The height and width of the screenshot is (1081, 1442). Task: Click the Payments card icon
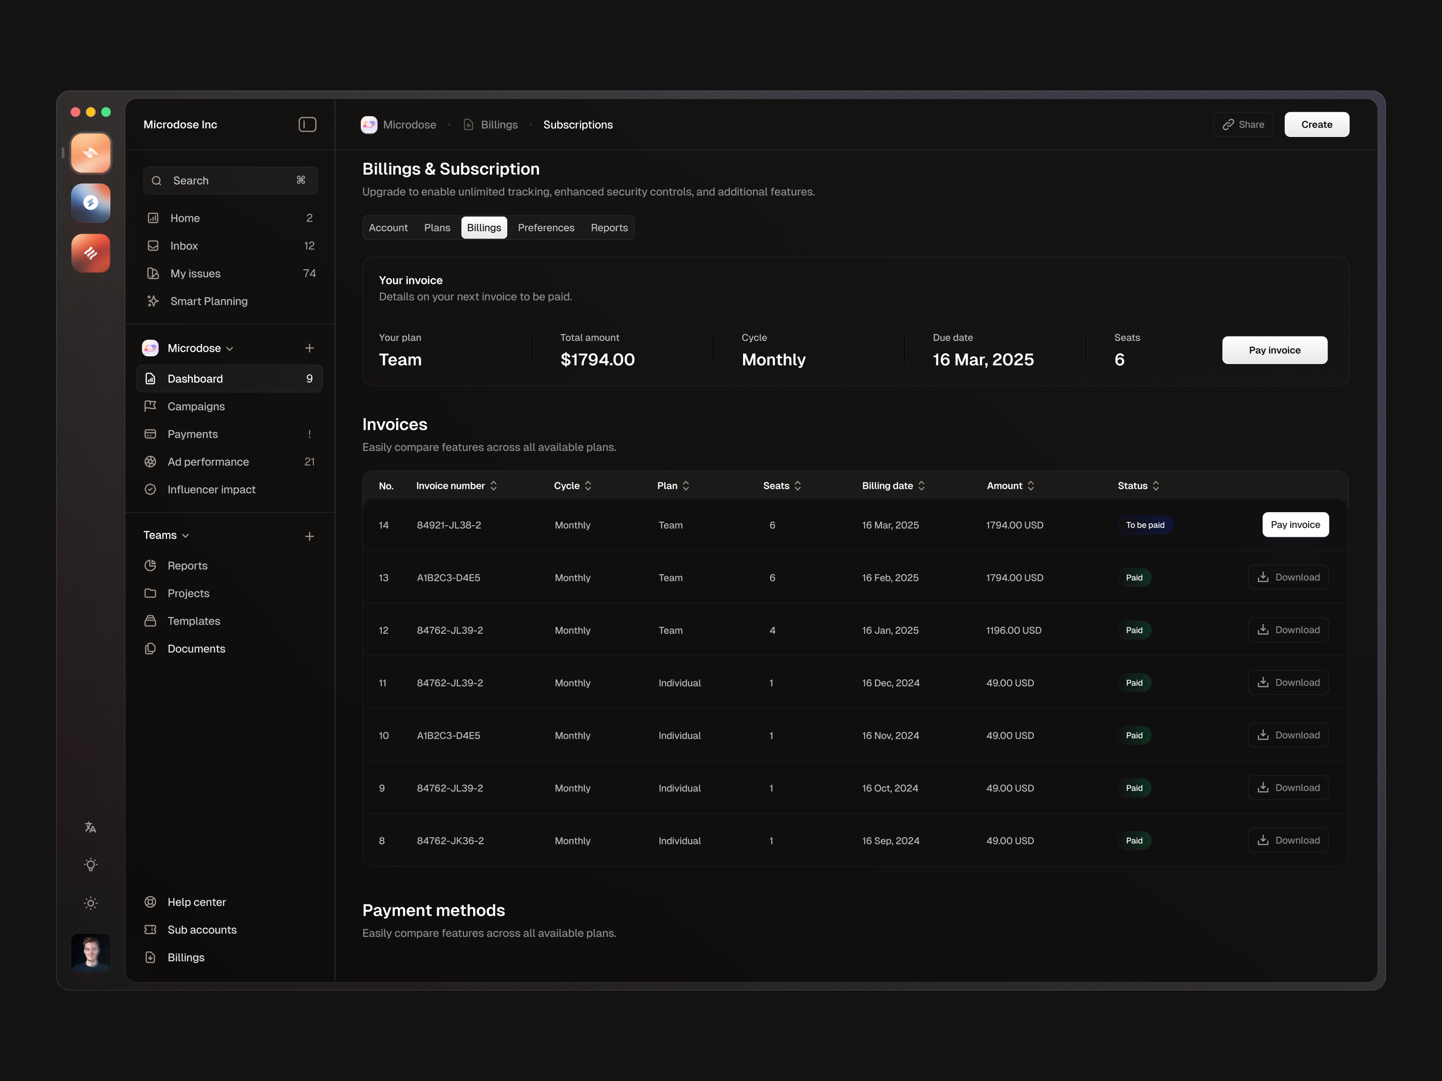coord(151,434)
